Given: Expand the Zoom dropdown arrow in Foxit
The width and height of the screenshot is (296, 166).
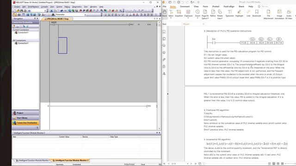Looking at the screenshot, I should 197,18.
